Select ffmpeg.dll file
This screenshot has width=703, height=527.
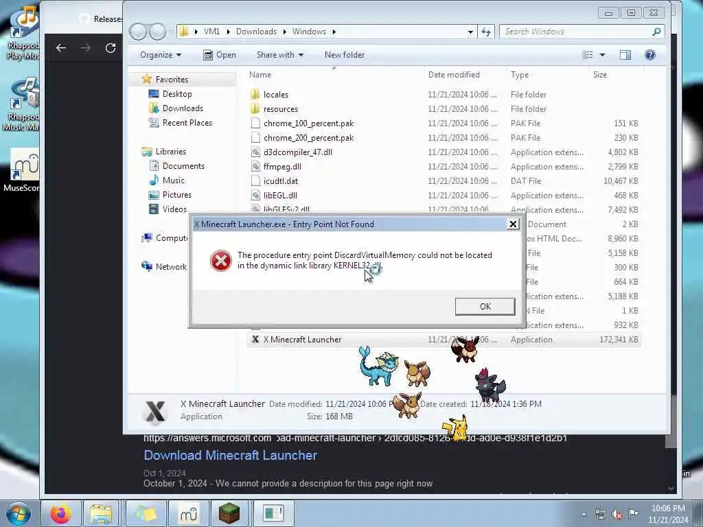(x=282, y=166)
